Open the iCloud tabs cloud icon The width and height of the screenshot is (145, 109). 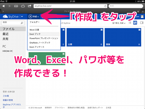tap(23, 6)
